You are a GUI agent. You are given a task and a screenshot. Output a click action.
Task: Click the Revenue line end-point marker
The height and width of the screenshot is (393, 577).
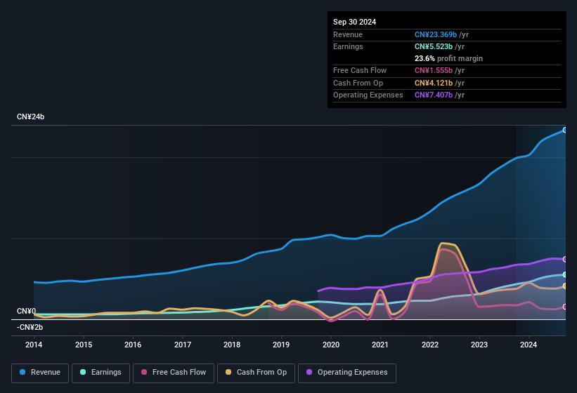(564, 130)
